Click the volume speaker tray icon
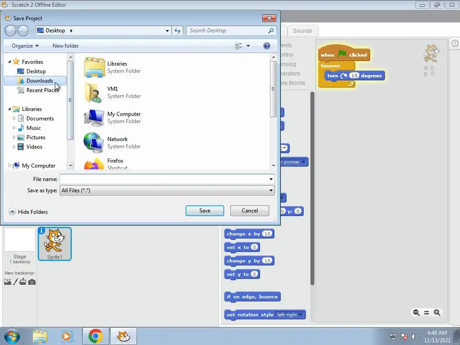The width and height of the screenshot is (460, 345). point(415,336)
